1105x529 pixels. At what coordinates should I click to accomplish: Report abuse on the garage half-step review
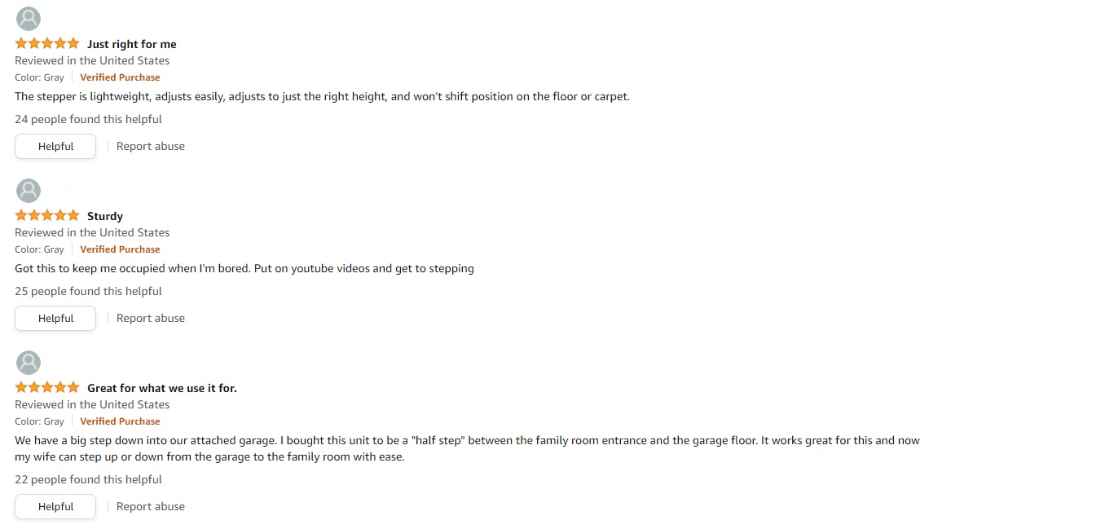(151, 507)
